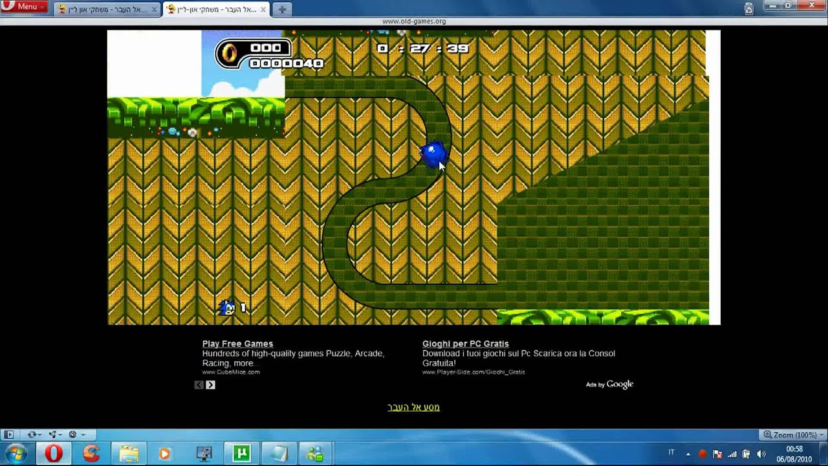
Task: Click the www.old-games.org page title
Action: click(414, 21)
